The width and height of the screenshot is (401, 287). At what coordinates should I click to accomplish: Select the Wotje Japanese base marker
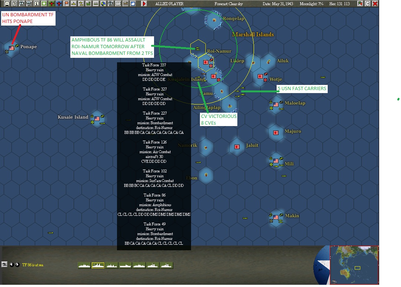(x=260, y=76)
